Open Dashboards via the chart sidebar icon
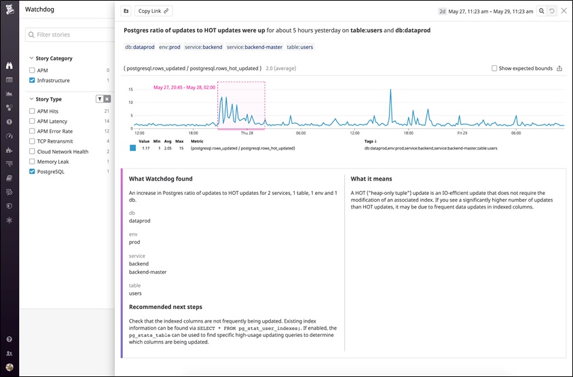Viewport: 573px width, 377px height. point(10,94)
